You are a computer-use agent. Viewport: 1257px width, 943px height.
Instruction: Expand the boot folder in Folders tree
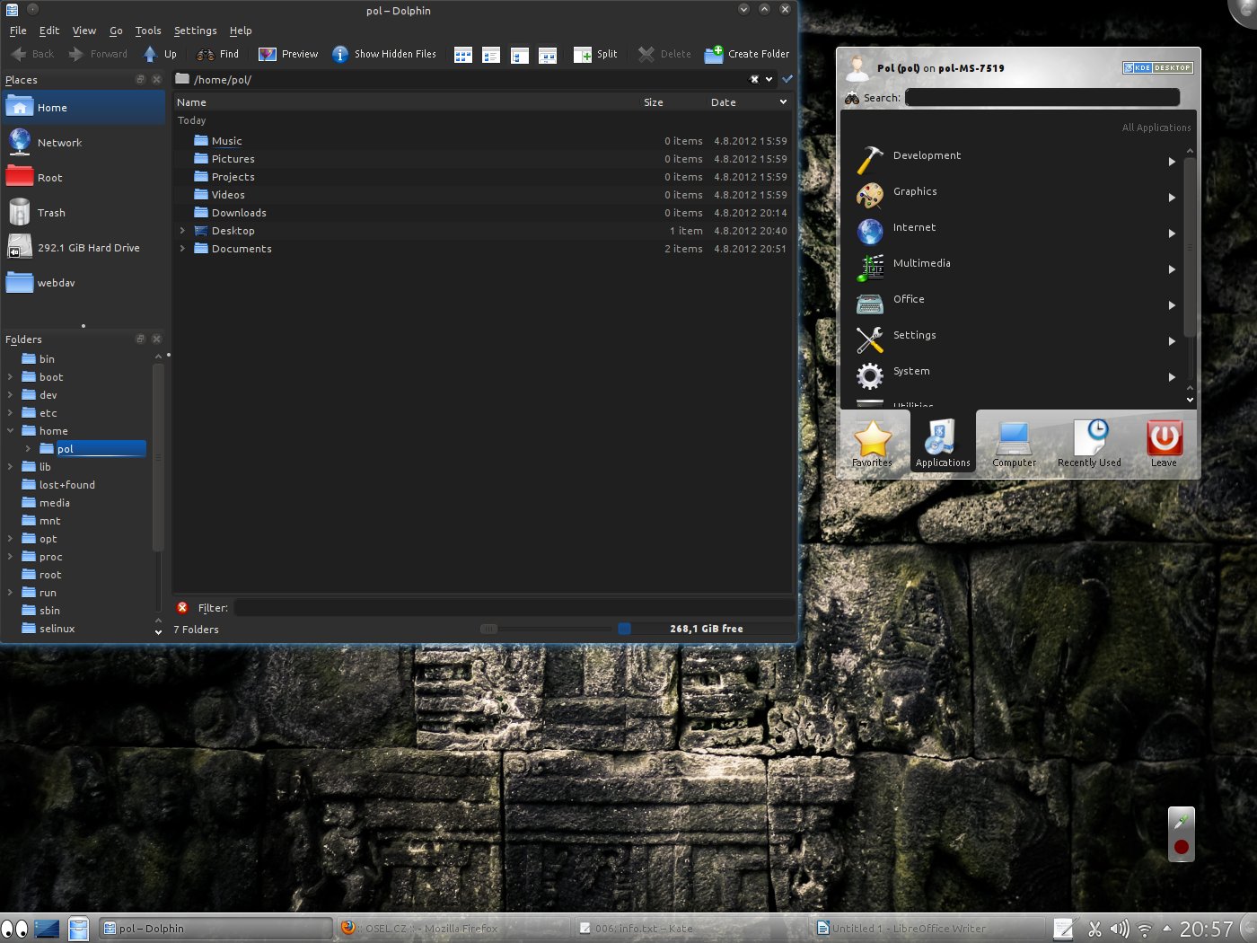coord(10,377)
